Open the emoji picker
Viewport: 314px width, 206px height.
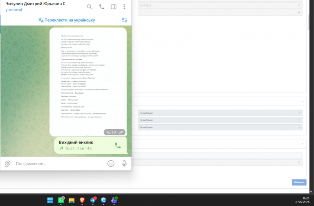point(111,163)
